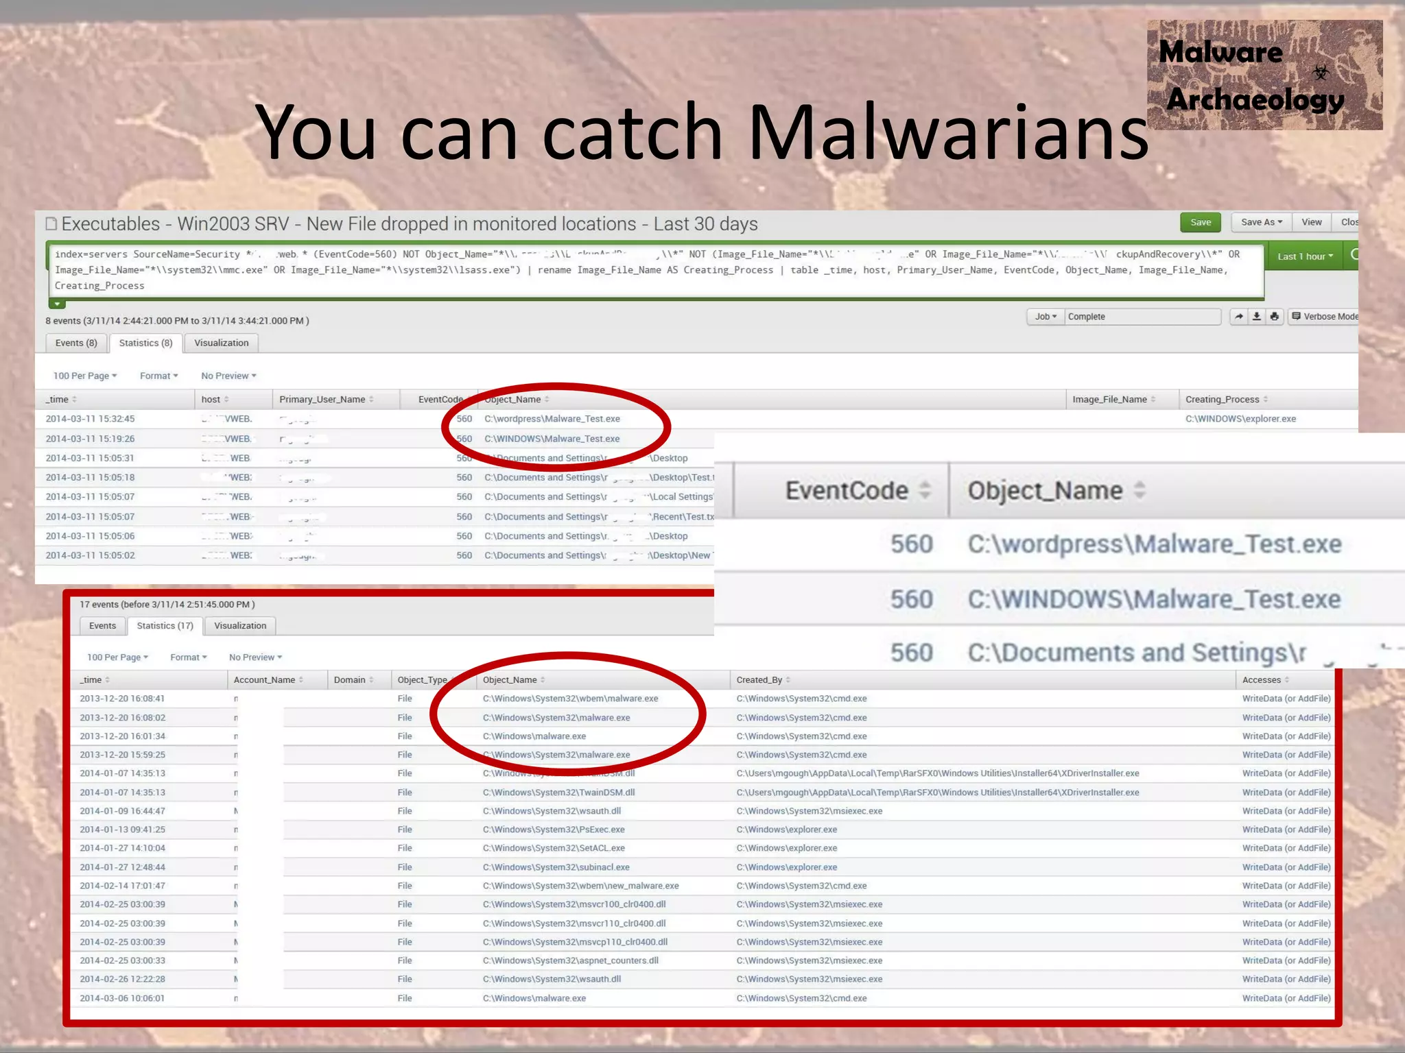
Task: Click C:\wordpress\Malware_Test.exe in the 8 events table
Action: (552, 419)
